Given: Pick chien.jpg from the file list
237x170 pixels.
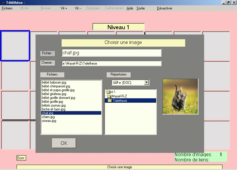Looking at the screenshot, I should tap(48, 117).
